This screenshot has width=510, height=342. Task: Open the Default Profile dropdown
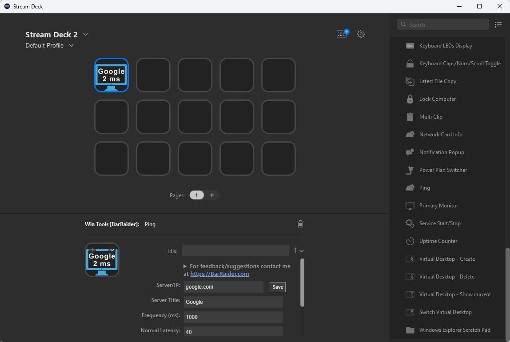coord(71,45)
